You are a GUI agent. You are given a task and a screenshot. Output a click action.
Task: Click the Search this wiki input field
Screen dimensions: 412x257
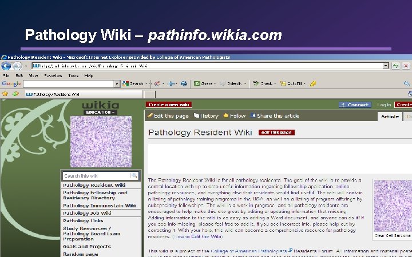(96, 176)
